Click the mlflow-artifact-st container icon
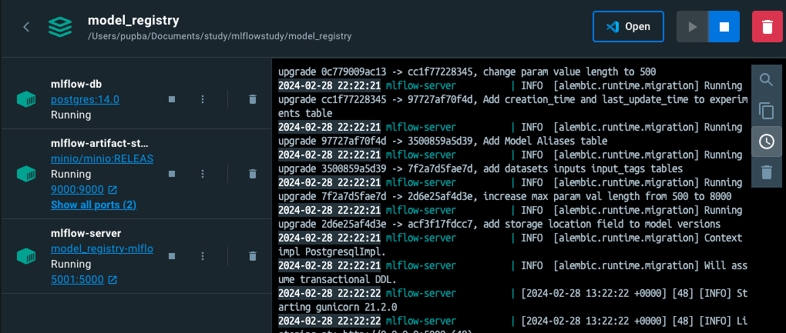 [26, 174]
